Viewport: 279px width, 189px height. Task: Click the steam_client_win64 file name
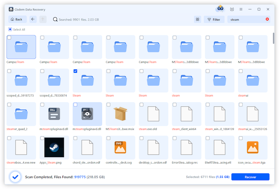click(x=184, y=129)
